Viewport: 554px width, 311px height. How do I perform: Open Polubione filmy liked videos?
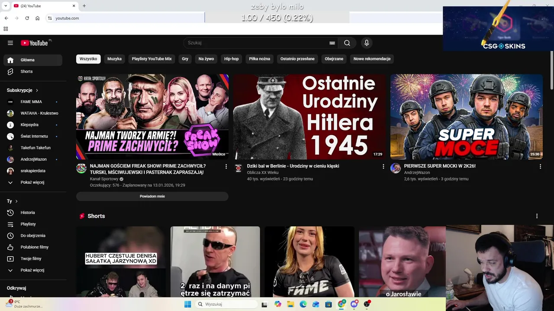33,247
